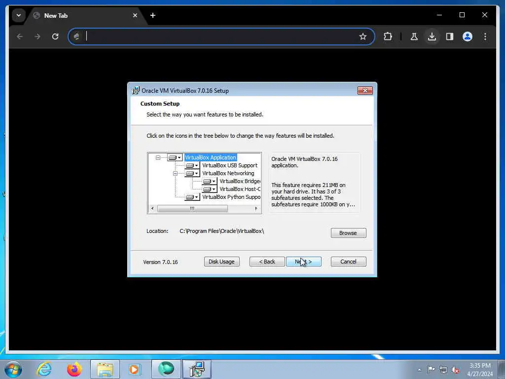505x379 pixels.
Task: Open Action Center flag icon
Action: click(431, 370)
